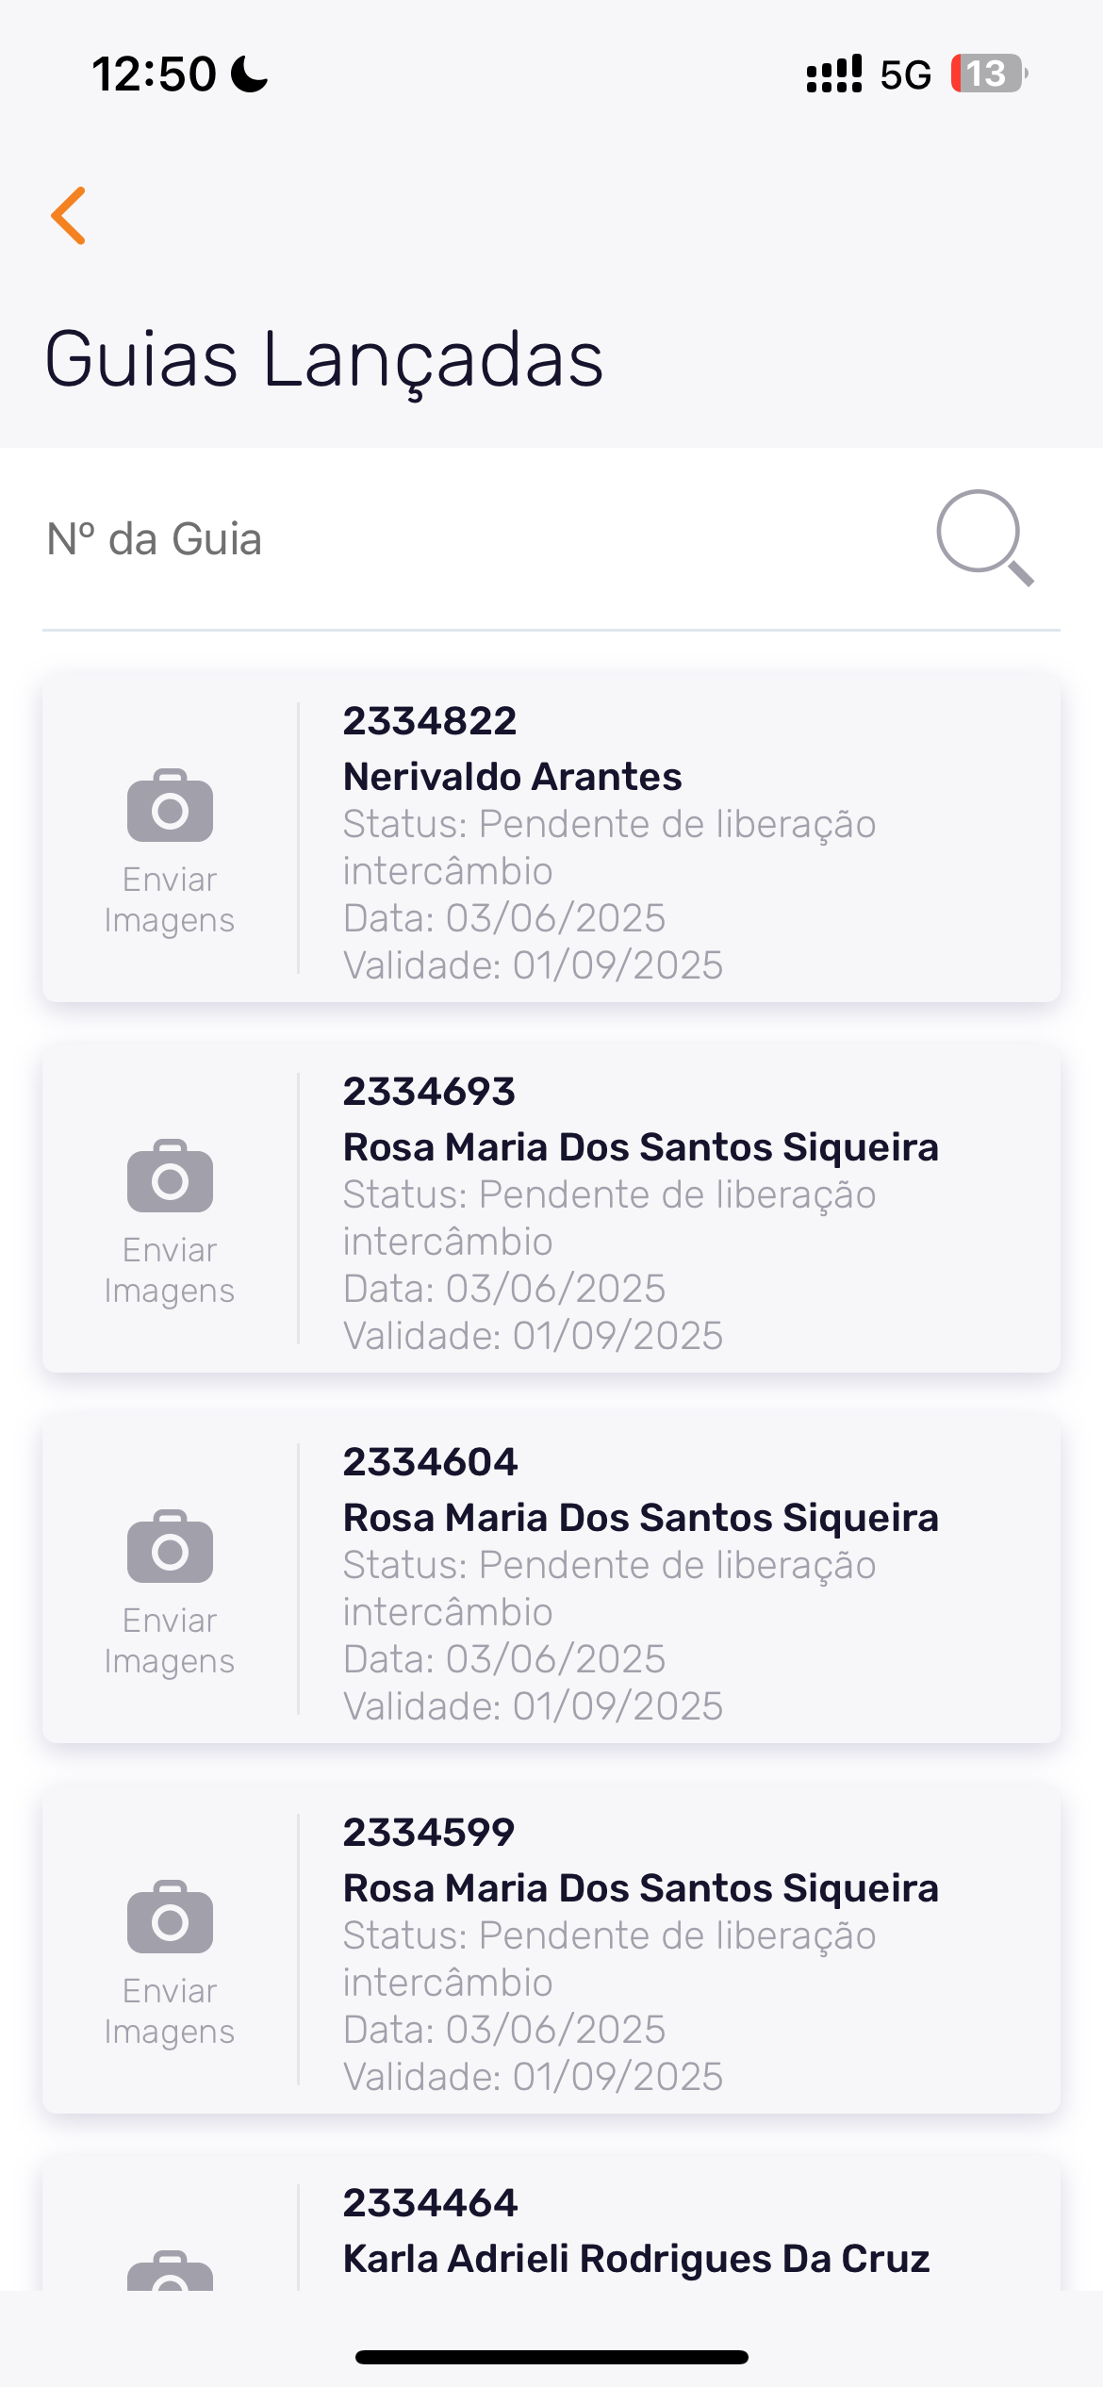The height and width of the screenshot is (2387, 1103).
Task: Select guia 2334599 status text
Action: [x=609, y=1957]
